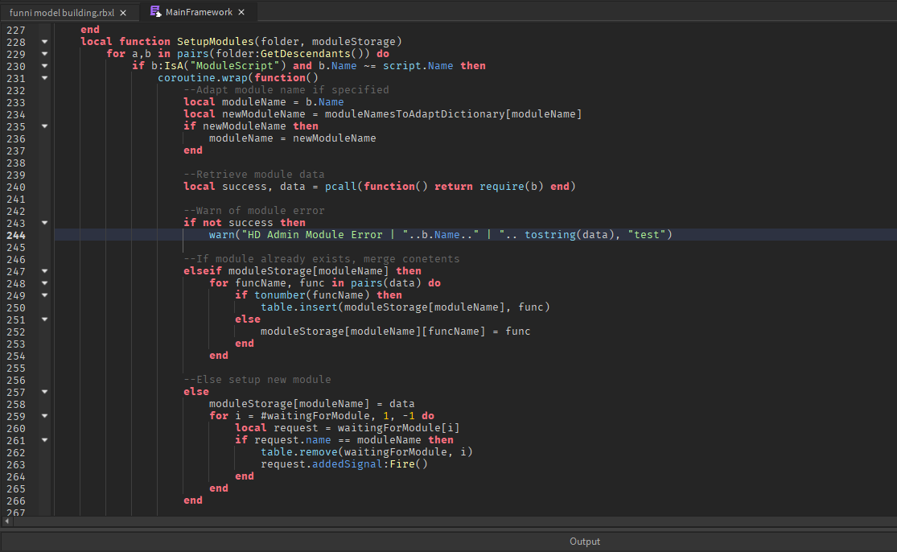Collapse the coroutine.wrap block at line 231

(x=44, y=78)
